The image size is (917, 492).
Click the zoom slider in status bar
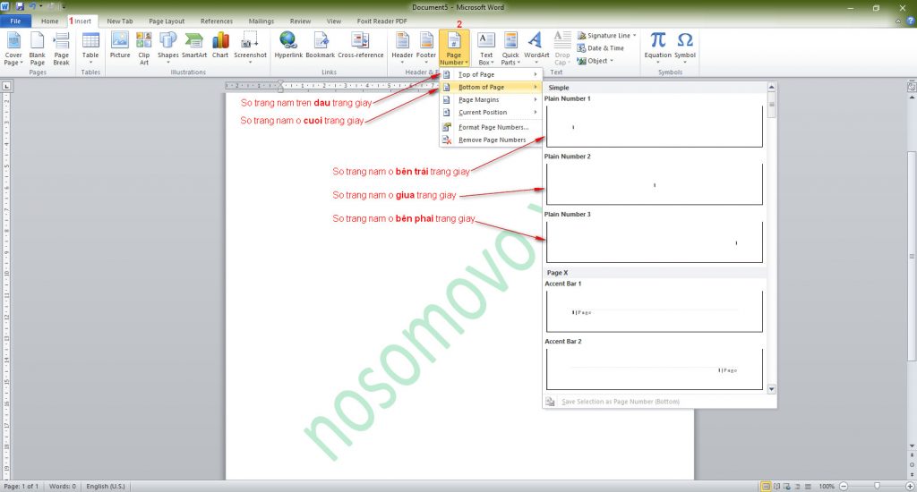click(x=876, y=486)
